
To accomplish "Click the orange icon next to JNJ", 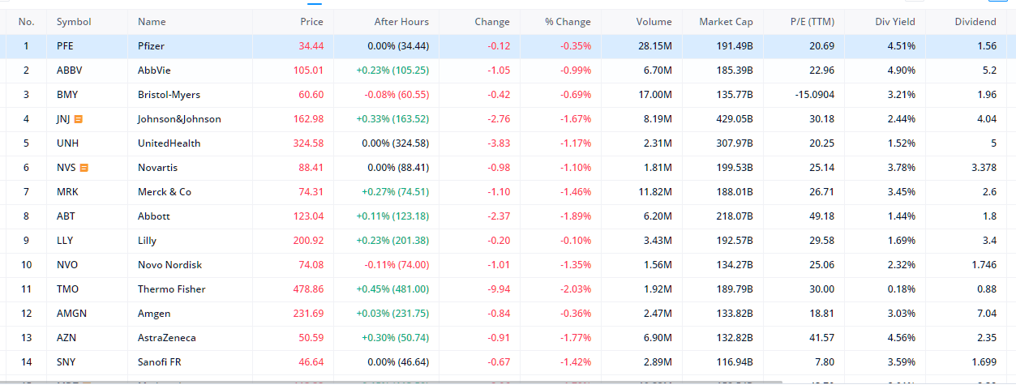I will pyautogui.click(x=79, y=119).
